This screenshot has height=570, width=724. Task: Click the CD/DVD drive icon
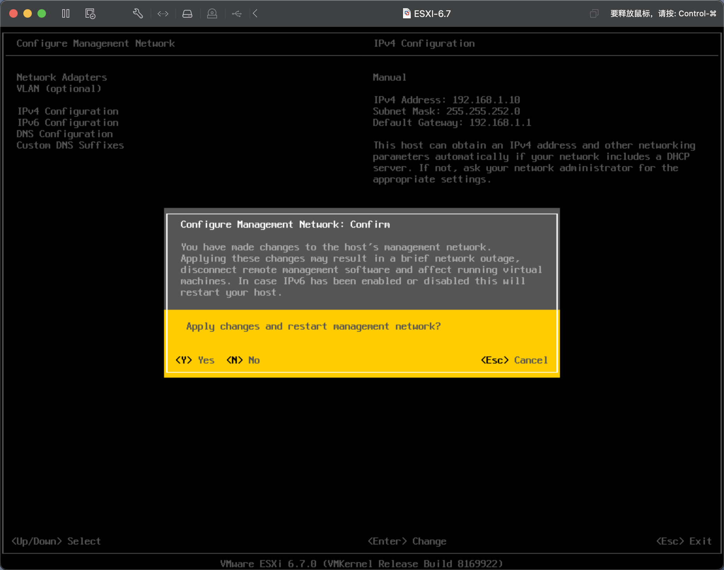coord(212,14)
